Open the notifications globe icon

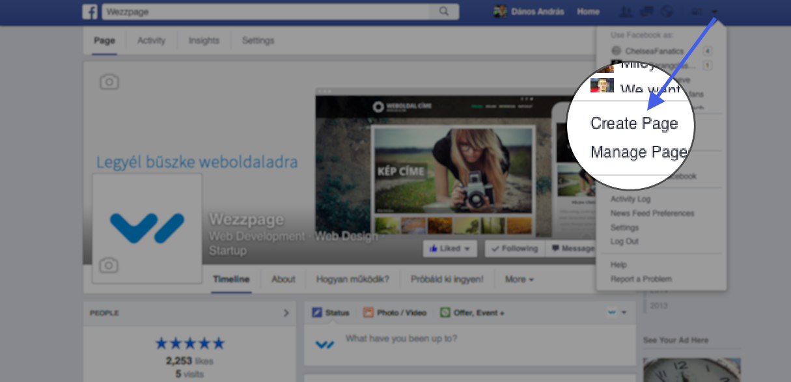666,12
